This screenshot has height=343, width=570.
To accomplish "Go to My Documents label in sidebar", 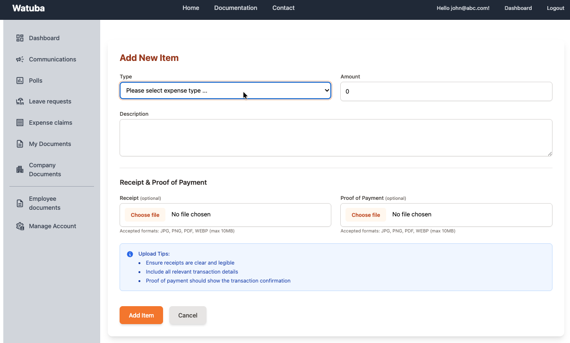I will [50, 144].
